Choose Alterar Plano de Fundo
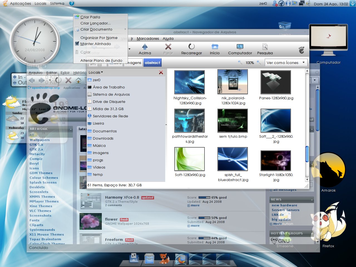 pyautogui.click(x=100, y=60)
